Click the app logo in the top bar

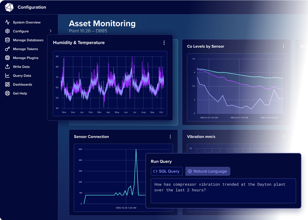(9, 7)
